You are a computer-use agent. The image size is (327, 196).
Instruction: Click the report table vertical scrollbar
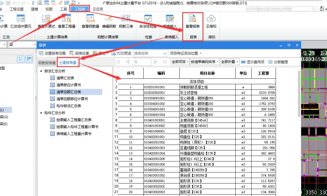click(299, 94)
